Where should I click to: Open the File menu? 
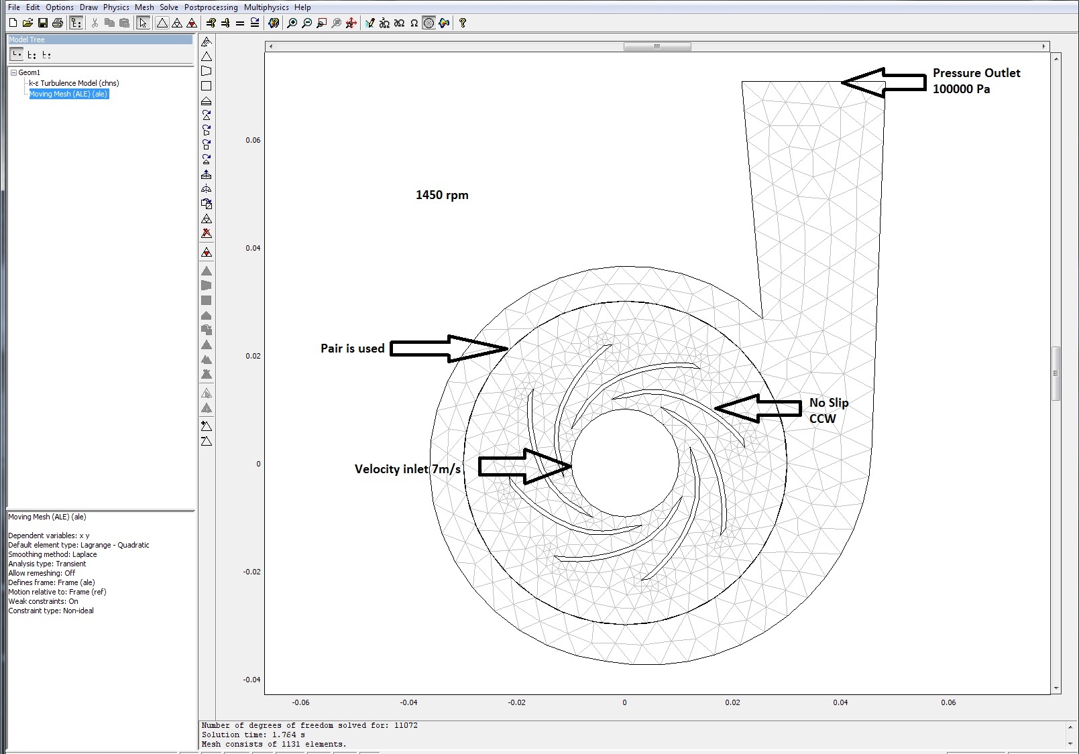(14, 7)
